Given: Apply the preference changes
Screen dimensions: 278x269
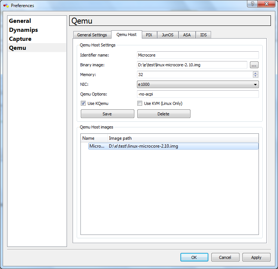Looking at the screenshot, I should coord(256,257).
